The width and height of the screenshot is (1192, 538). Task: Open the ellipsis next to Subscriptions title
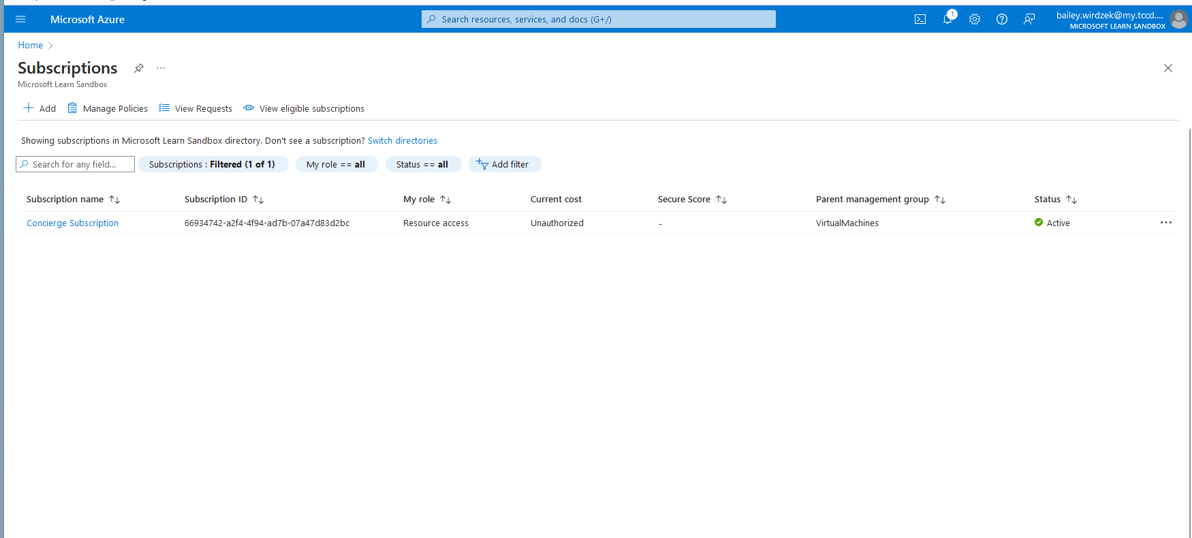coord(161,68)
